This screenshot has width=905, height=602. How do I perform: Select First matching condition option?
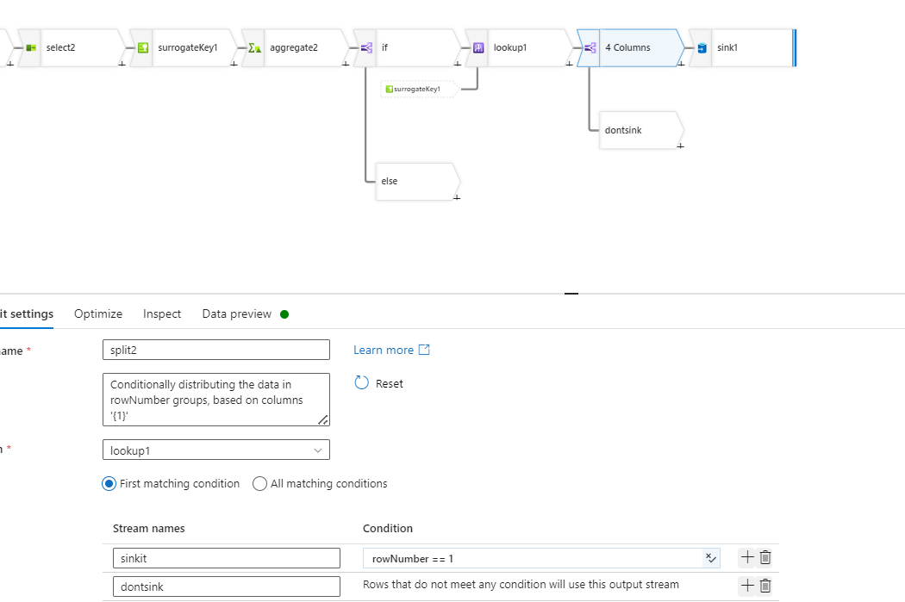coord(109,484)
